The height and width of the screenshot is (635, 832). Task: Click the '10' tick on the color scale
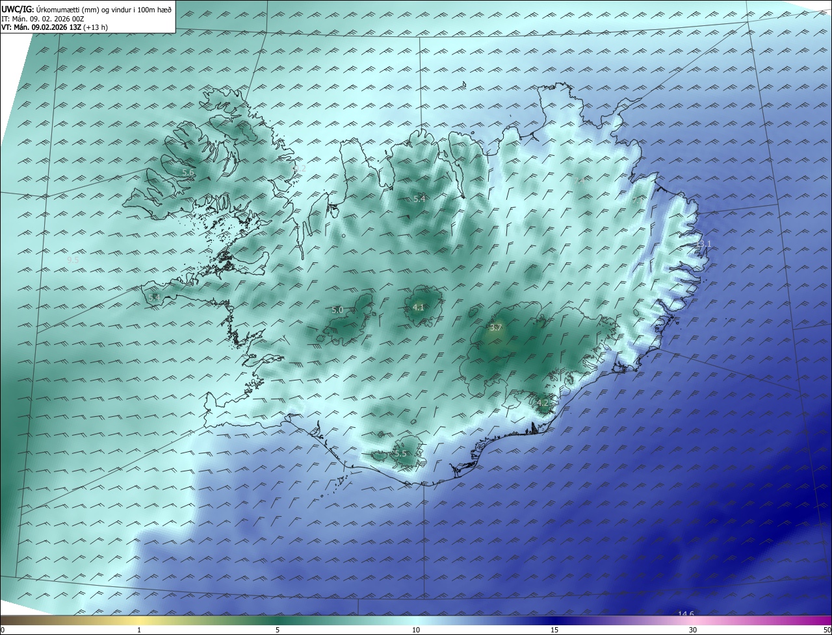pyautogui.click(x=416, y=630)
